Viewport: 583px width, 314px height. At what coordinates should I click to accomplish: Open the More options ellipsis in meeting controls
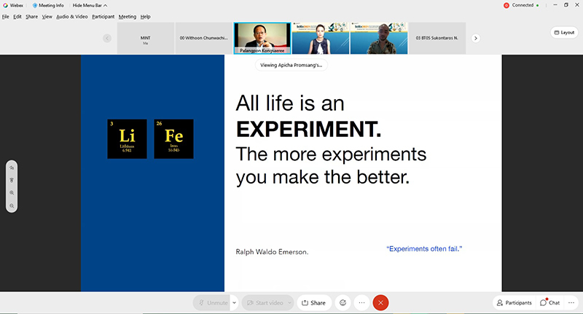[361, 302]
